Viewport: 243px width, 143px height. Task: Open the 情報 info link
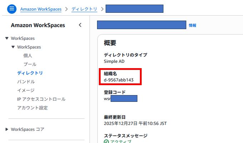point(192,25)
